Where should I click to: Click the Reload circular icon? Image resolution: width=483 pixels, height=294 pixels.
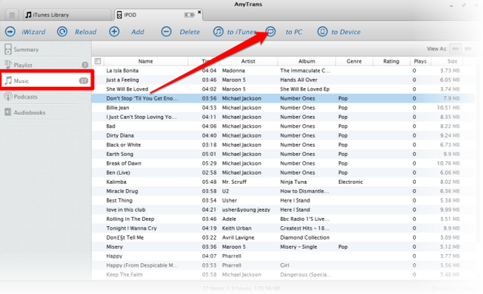pyautogui.click(x=62, y=32)
